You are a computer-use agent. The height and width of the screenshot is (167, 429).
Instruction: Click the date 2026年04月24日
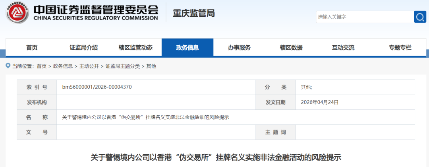pos(320,103)
